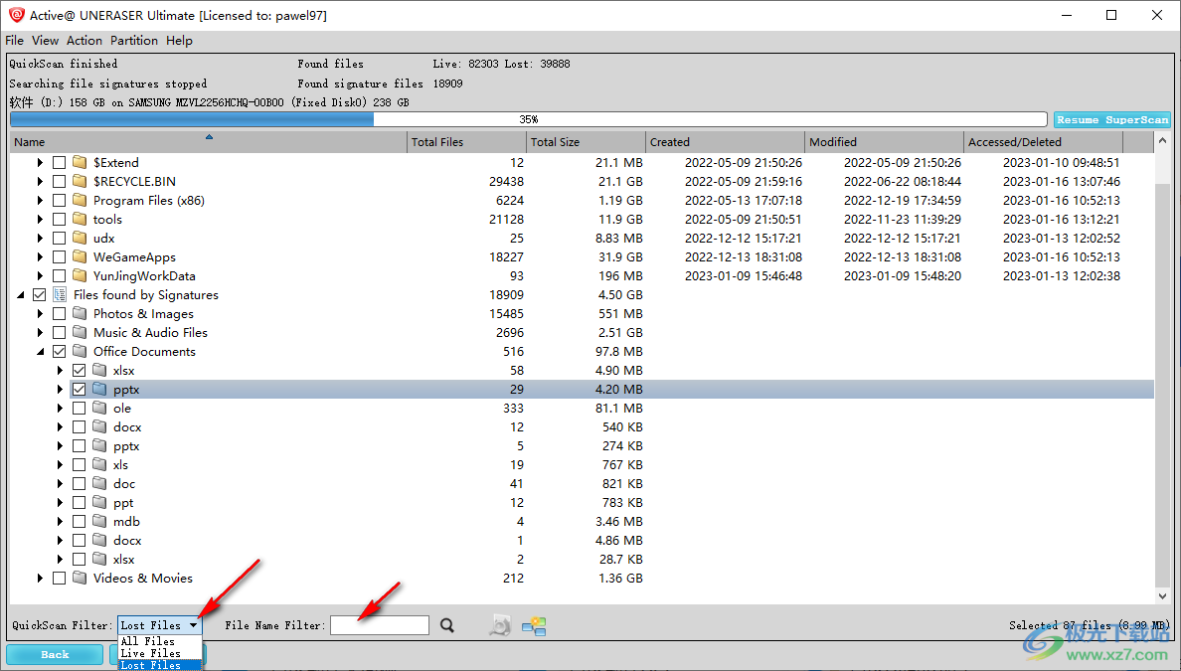Viewport: 1181px width, 671px height.
Task: Expand the WeGameApps folder node
Action: coord(40,256)
